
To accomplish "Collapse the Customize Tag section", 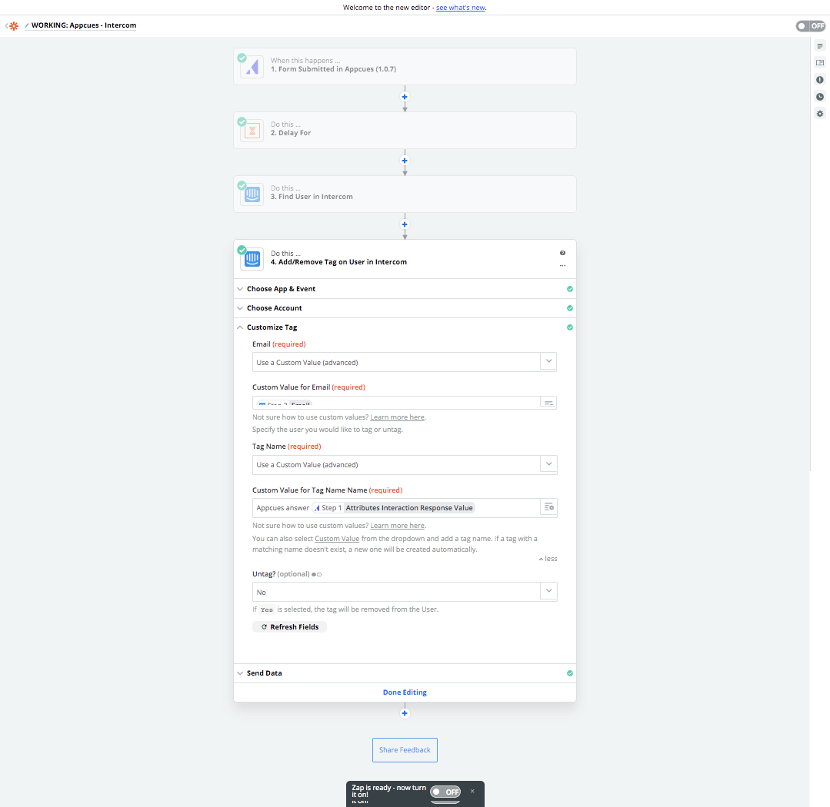I will pos(405,327).
